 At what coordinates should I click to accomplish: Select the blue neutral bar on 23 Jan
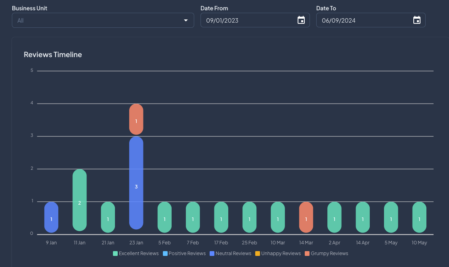(x=136, y=183)
